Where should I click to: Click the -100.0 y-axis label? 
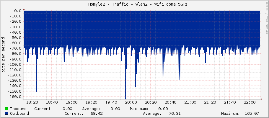point(14,65)
